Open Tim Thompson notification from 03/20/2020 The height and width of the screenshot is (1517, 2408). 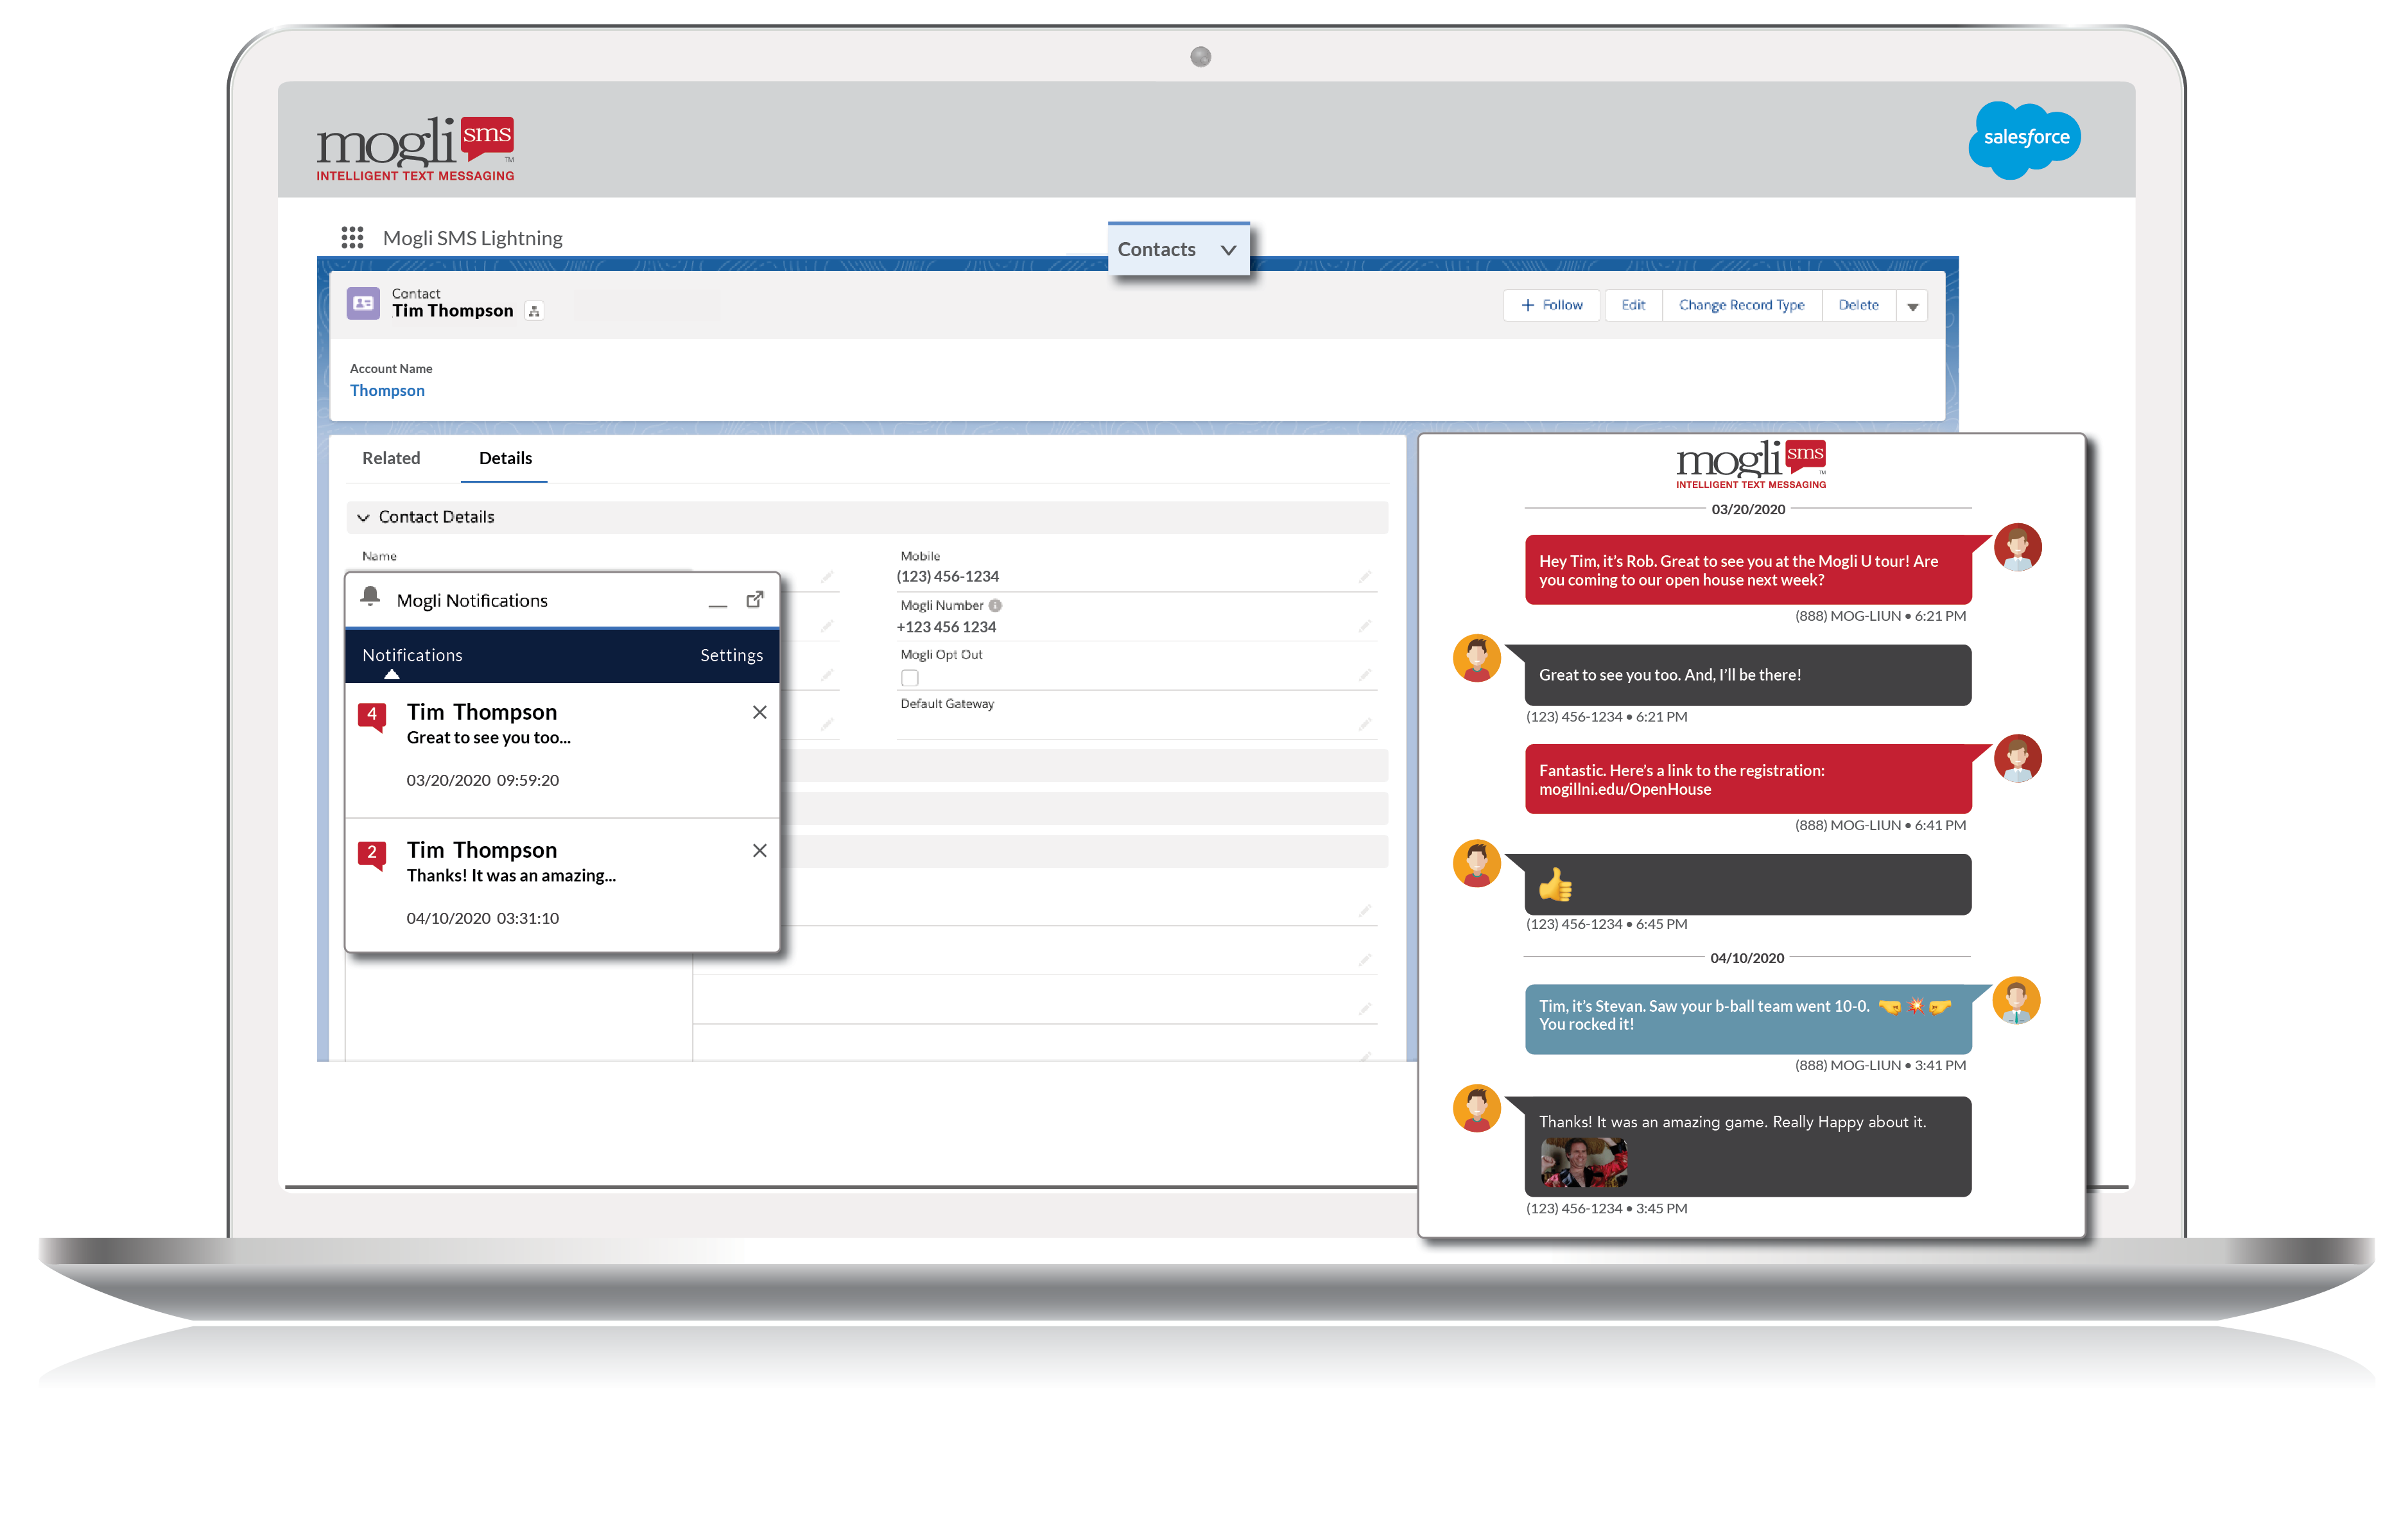(x=562, y=750)
